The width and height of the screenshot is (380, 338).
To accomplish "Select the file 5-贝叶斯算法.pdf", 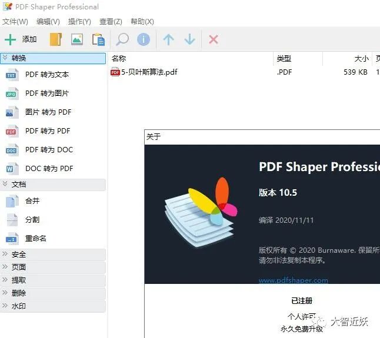I will click(x=149, y=72).
